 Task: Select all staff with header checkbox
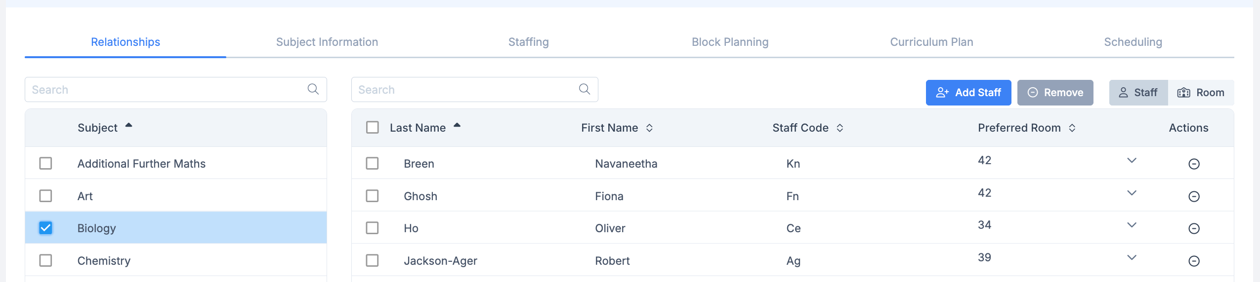[373, 128]
